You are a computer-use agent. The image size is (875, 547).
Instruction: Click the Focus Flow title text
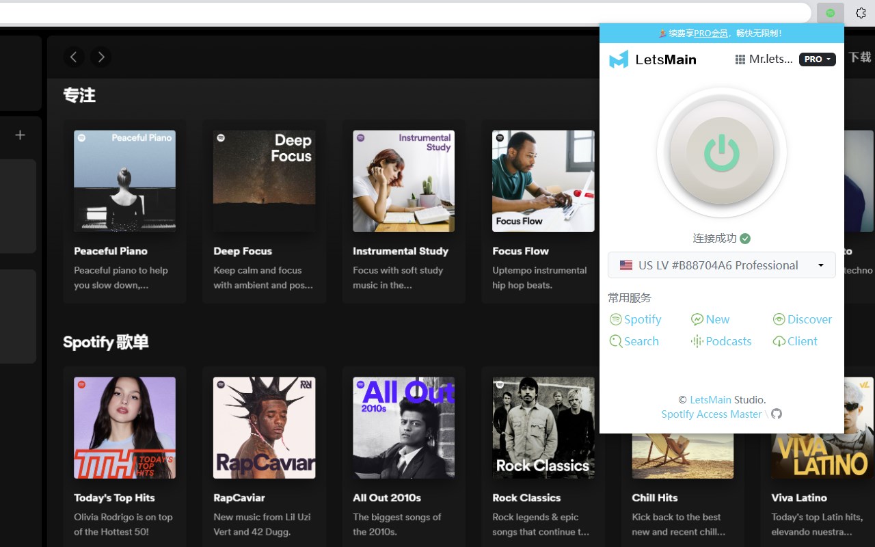click(520, 251)
